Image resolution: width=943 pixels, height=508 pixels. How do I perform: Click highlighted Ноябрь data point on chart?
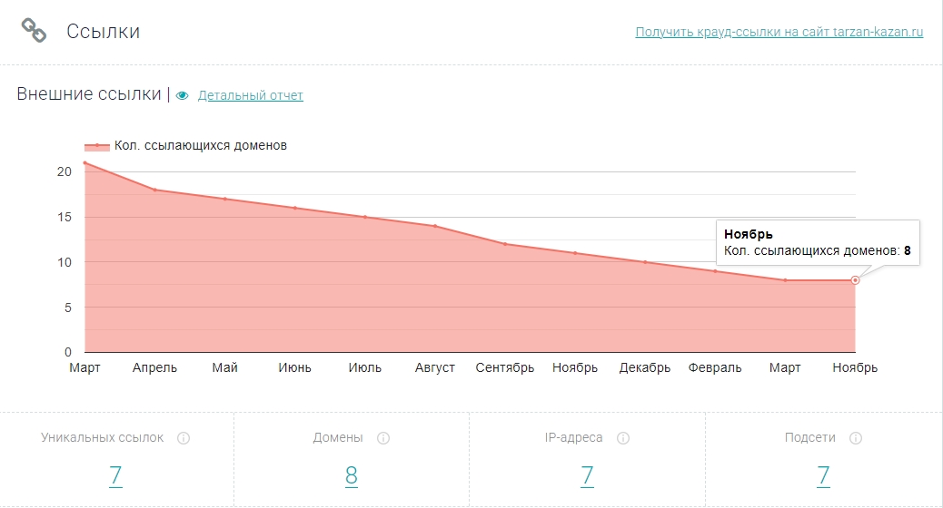tap(855, 280)
